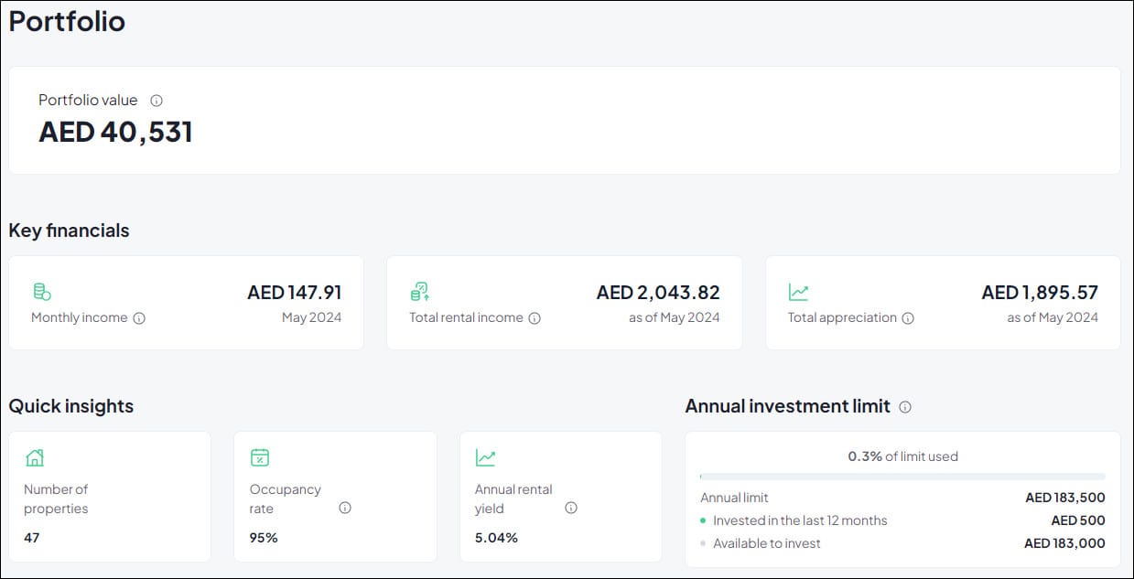Click the Occupancy rate info icon
Image resolution: width=1134 pixels, height=579 pixels.
[x=345, y=508]
